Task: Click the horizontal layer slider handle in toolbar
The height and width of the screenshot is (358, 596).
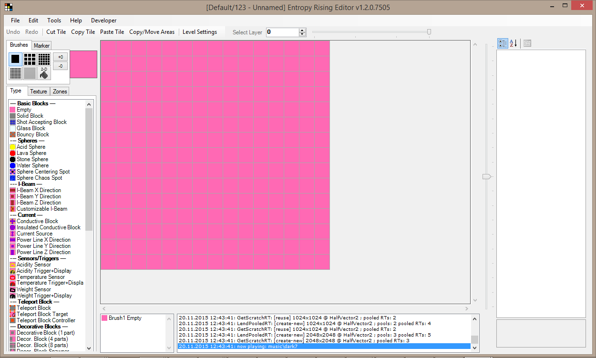Action: (429, 32)
